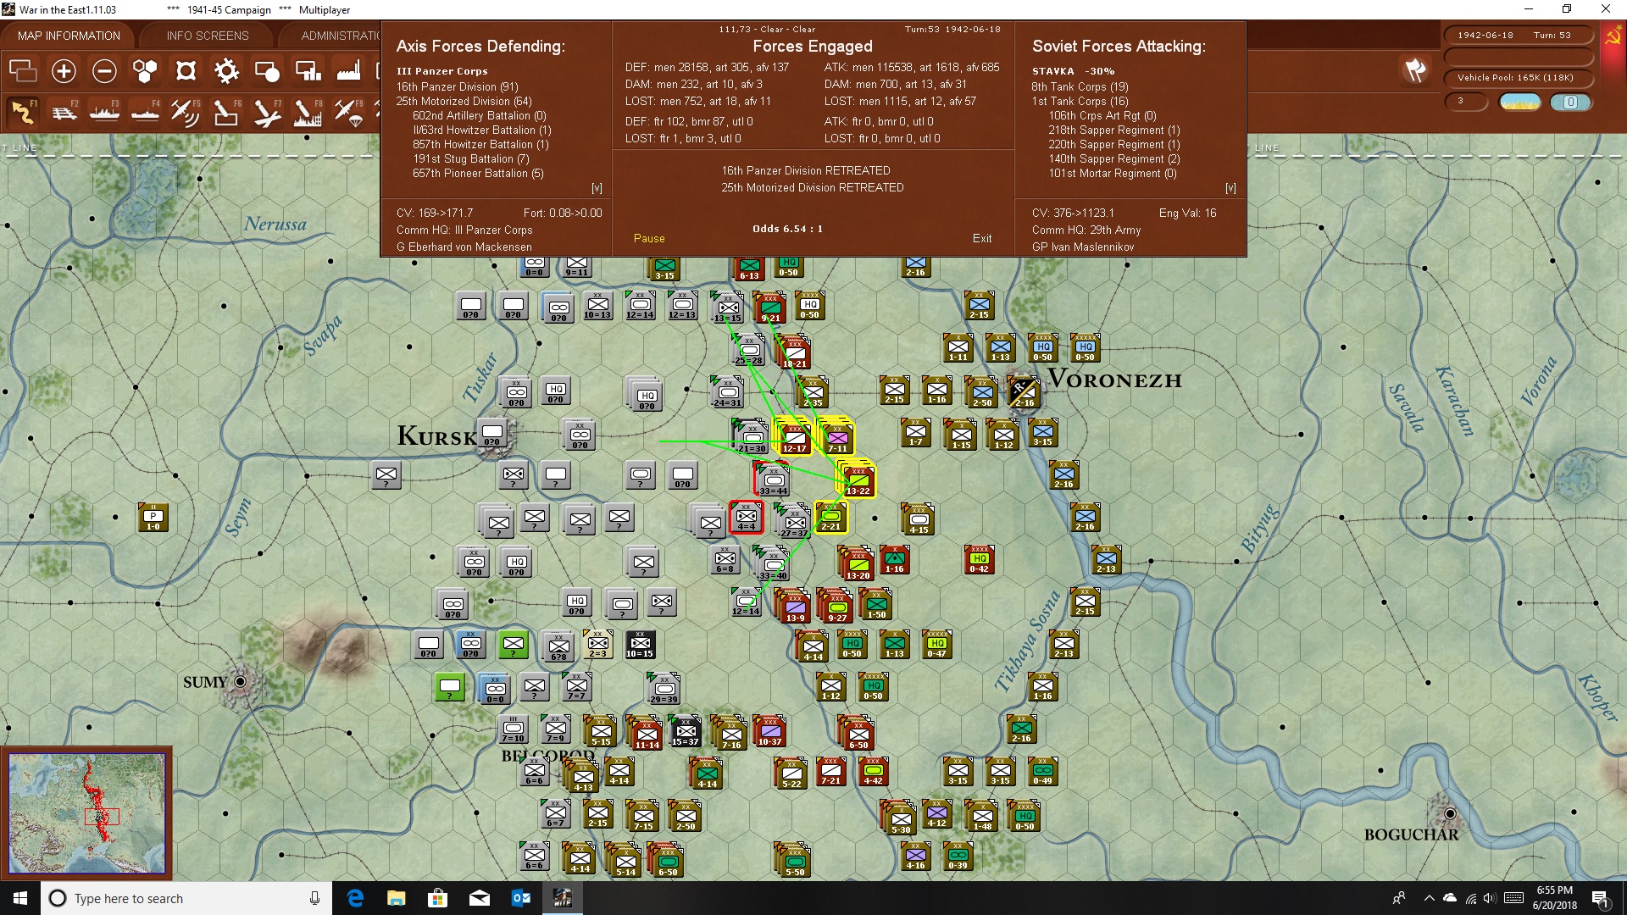Select the naval transport F3 ship icon
This screenshot has height=915, width=1627.
[104, 112]
